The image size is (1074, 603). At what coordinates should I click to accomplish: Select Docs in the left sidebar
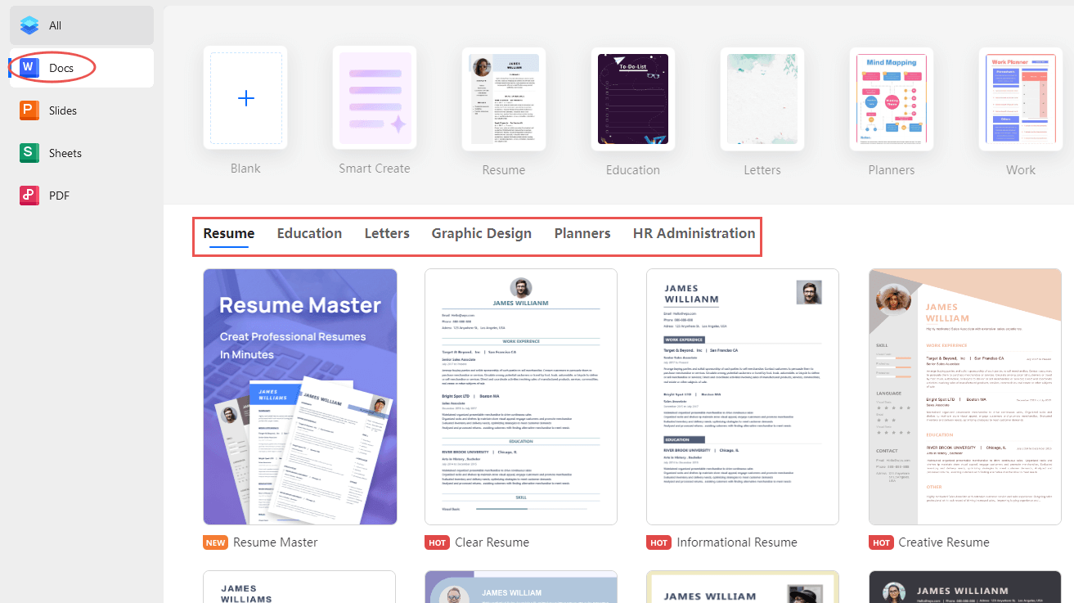[82, 68]
